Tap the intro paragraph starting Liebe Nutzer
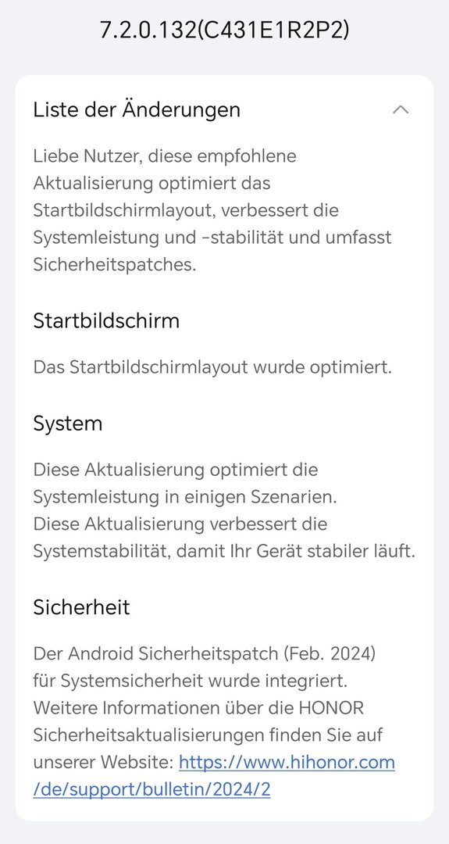Screen dimensions: 449x844 click(212, 210)
